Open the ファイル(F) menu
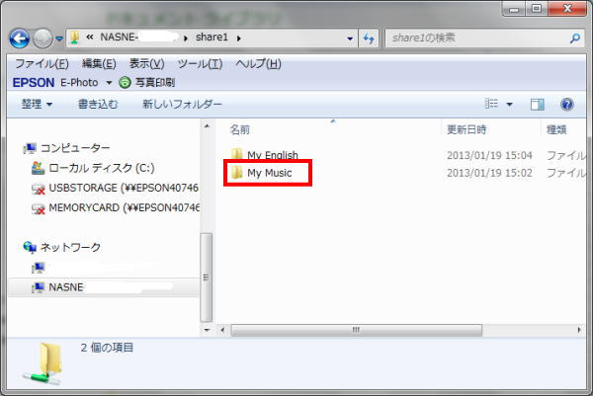This screenshot has height=396, width=593. pyautogui.click(x=42, y=63)
